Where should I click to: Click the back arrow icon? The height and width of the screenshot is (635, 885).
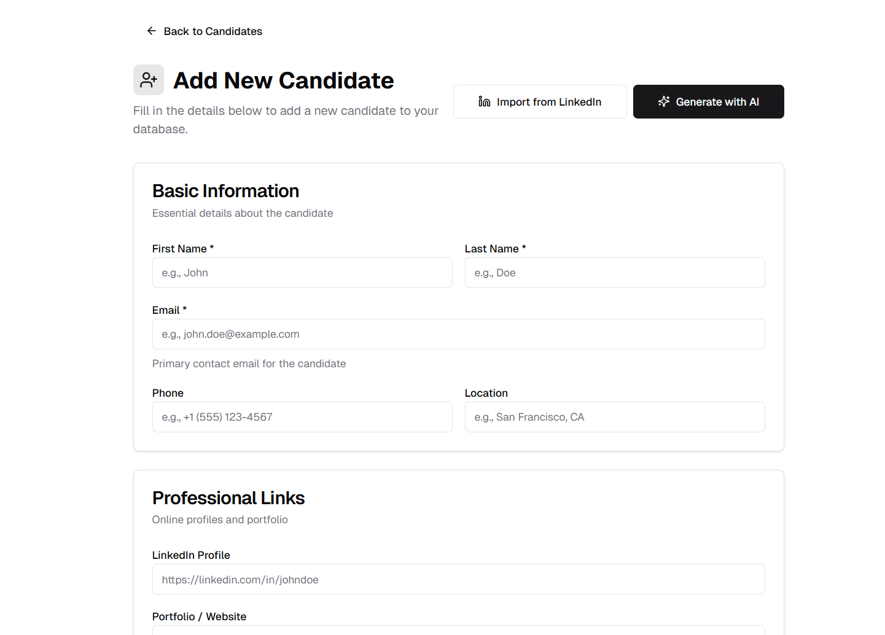(151, 31)
